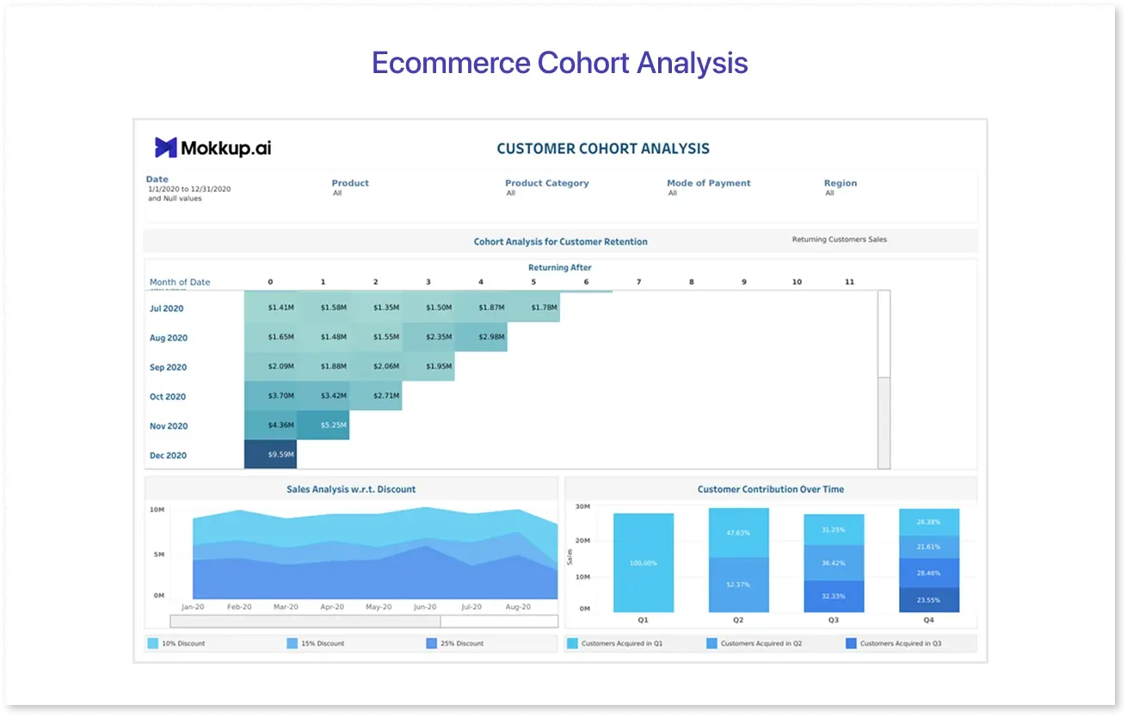
Task: Click the Q3 bar segment 32.33%
Action: coord(834,596)
